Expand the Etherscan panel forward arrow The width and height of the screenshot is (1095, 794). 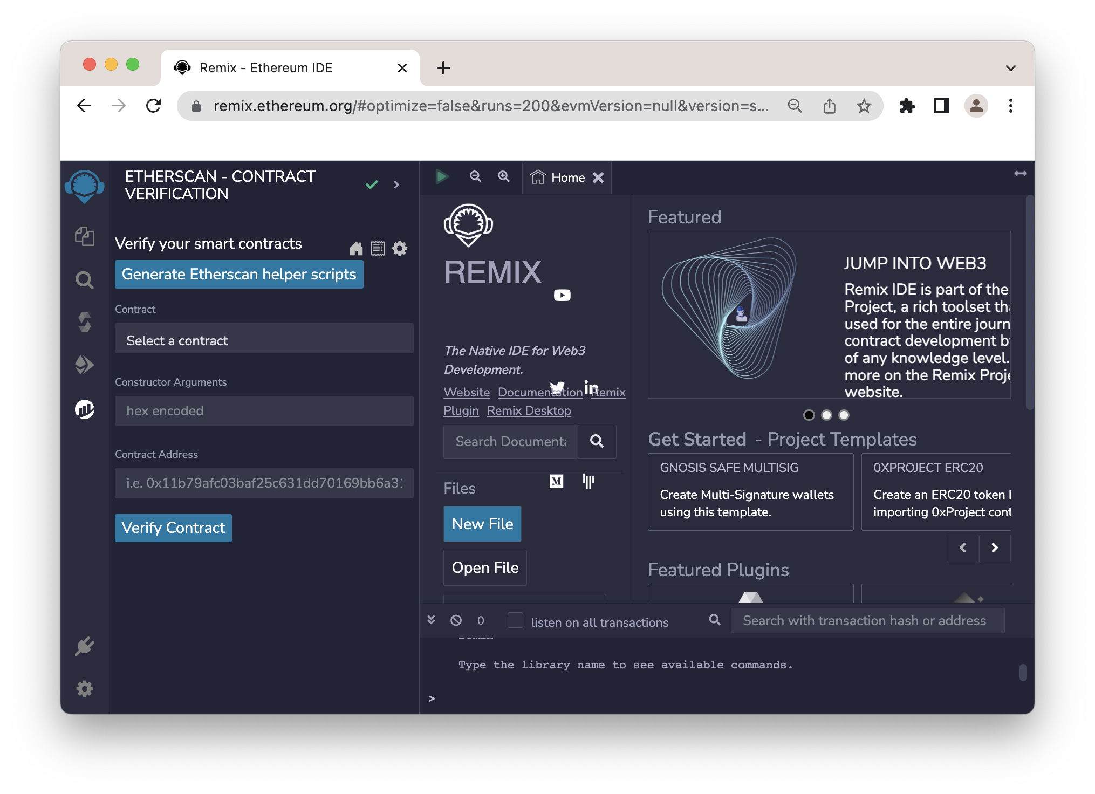point(396,184)
